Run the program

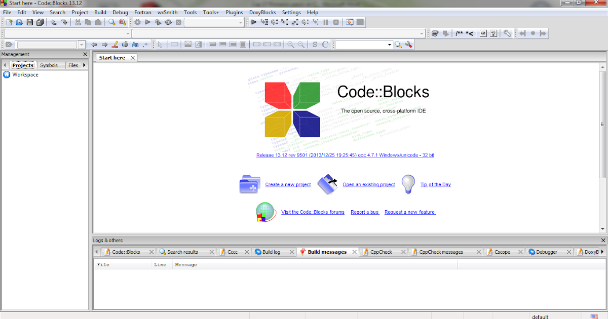tap(147, 22)
